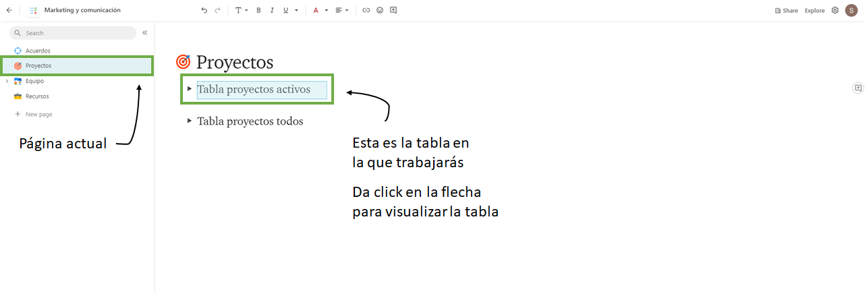Click the sidebar Search field
Image resolution: width=865 pixels, height=294 pixels.
pos(73,32)
